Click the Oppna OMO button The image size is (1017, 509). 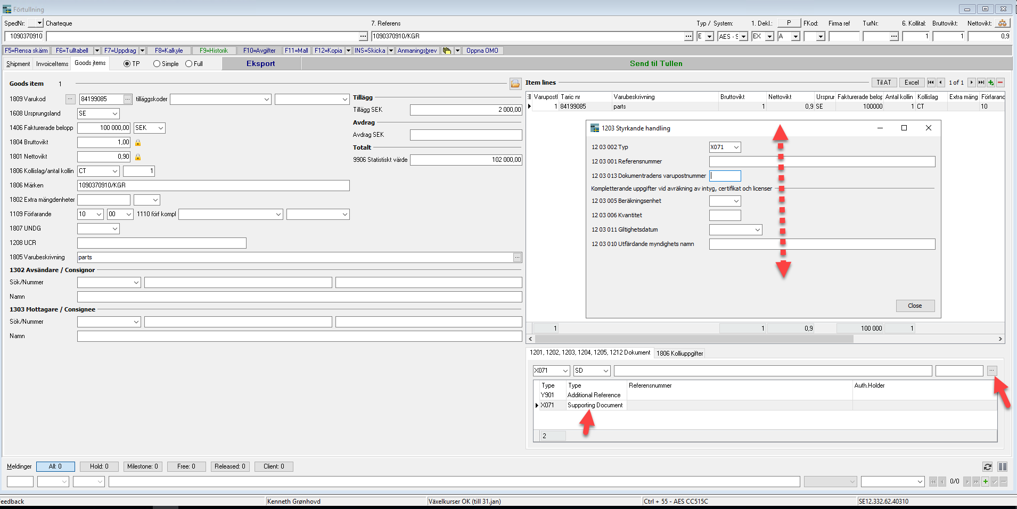click(x=482, y=50)
